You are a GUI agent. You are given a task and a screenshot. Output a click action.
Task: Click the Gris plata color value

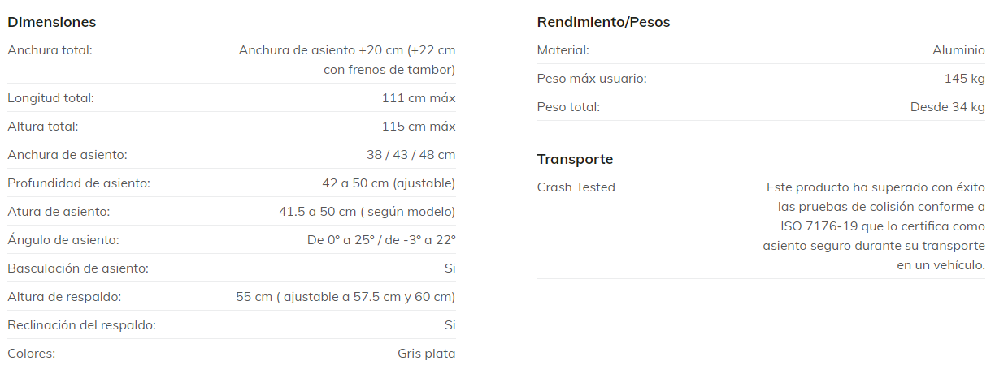click(426, 354)
